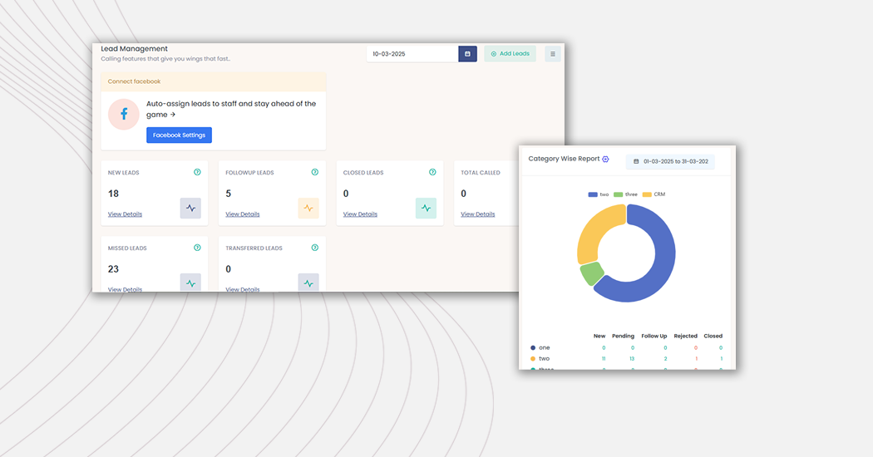
Task: Click the value 11 in the New column
Action: pos(604,359)
